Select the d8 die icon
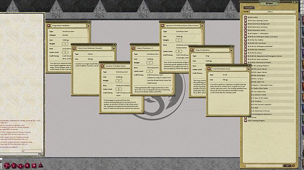The width and height of the screenshot is (304, 170). pyautogui.click(x=27, y=165)
